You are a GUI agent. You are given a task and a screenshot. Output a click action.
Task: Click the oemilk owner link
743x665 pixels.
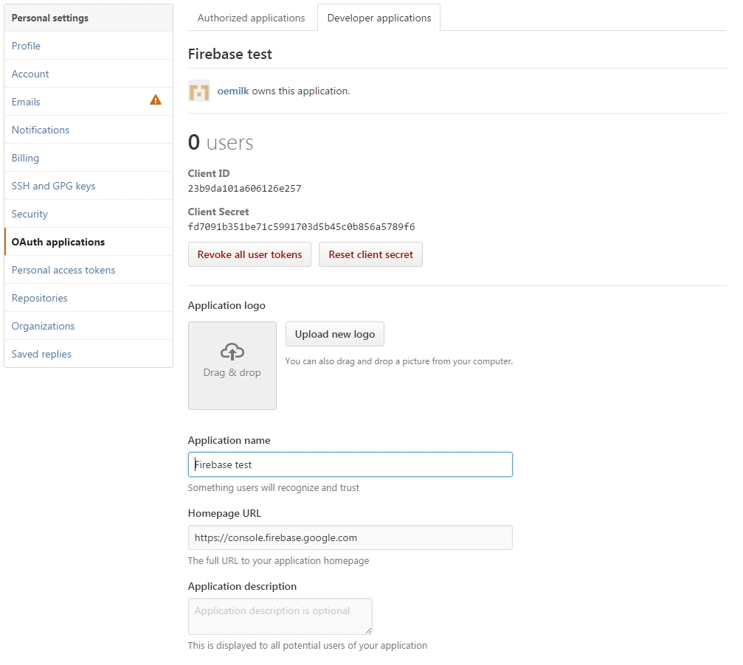(232, 91)
